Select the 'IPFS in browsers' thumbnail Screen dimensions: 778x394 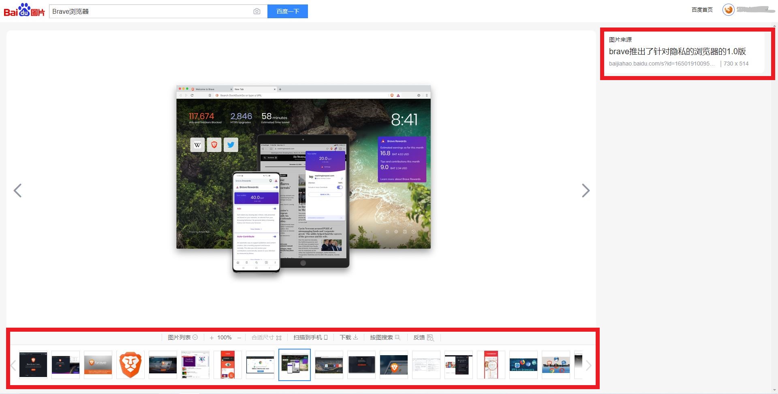[x=524, y=365]
